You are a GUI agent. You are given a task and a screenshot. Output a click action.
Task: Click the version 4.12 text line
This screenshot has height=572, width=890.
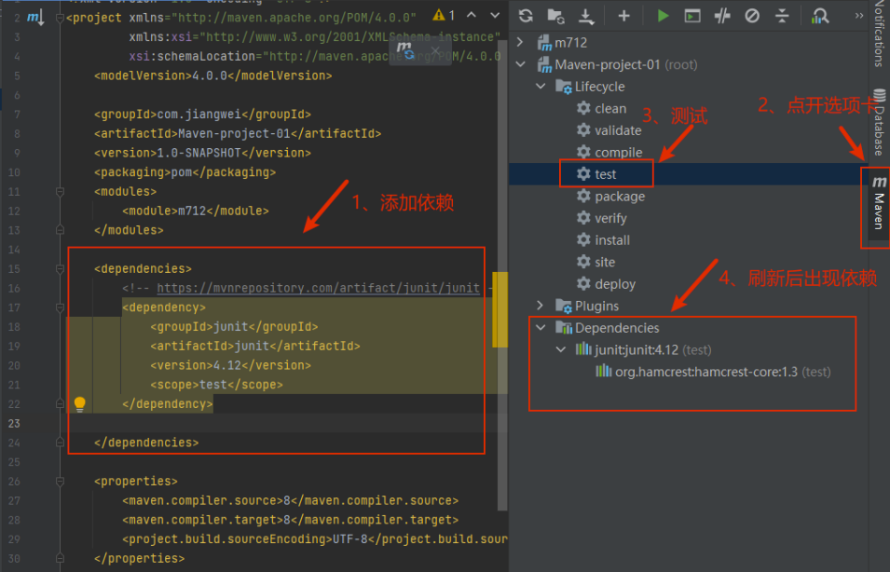click(x=230, y=365)
